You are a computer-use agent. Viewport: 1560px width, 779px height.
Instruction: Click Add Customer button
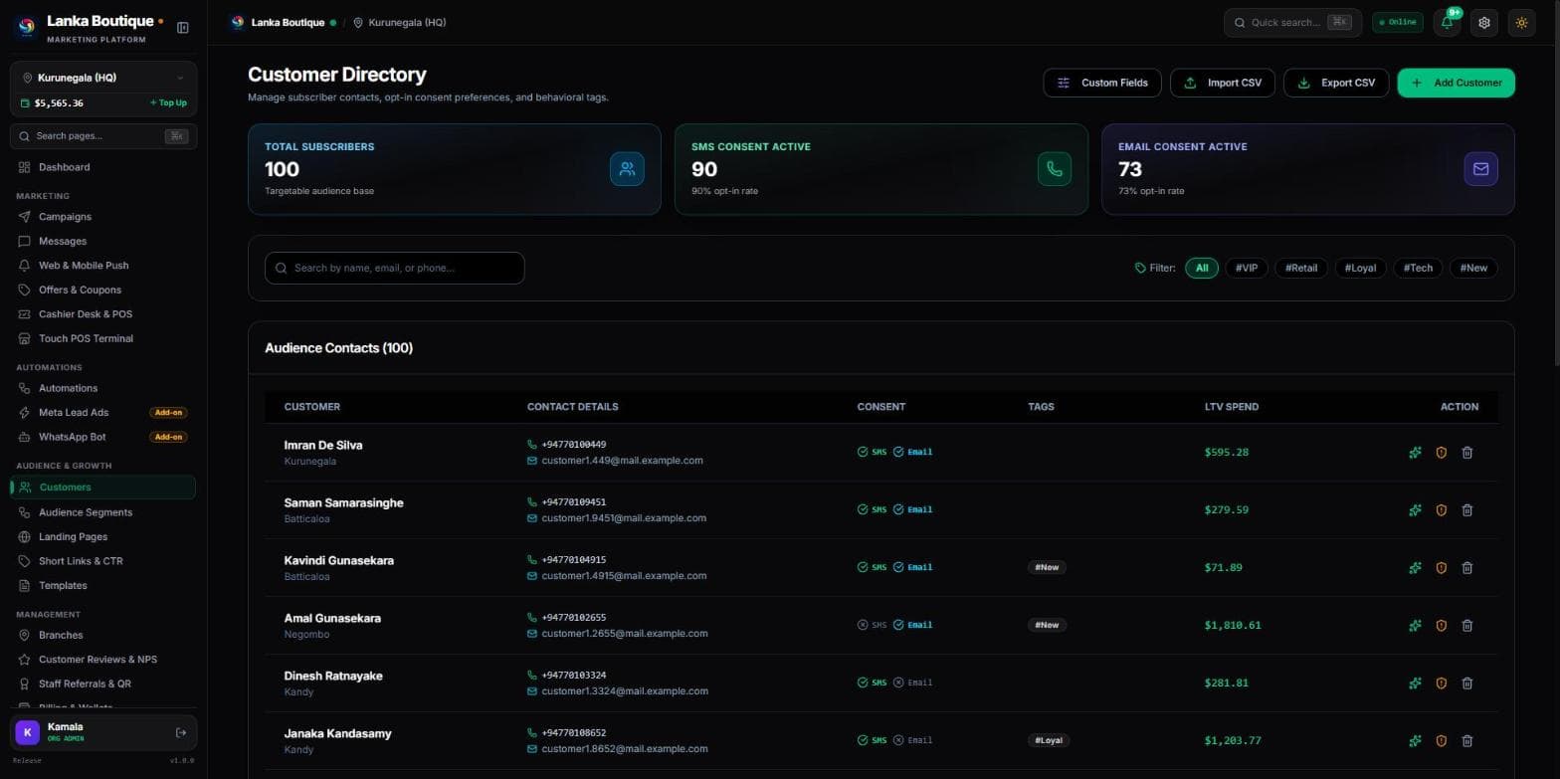pos(1457,84)
